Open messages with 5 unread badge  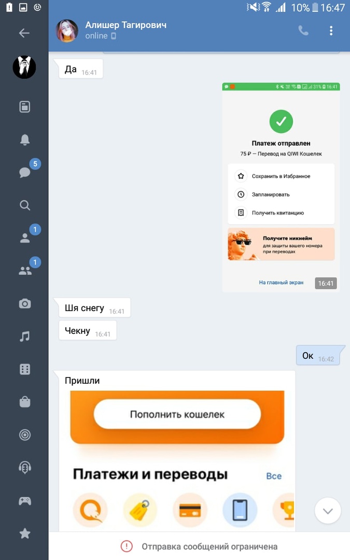pos(25,172)
